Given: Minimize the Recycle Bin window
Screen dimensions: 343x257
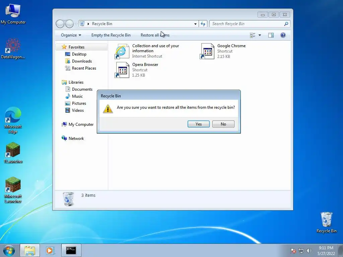Looking at the screenshot, I should pyautogui.click(x=263, y=15).
